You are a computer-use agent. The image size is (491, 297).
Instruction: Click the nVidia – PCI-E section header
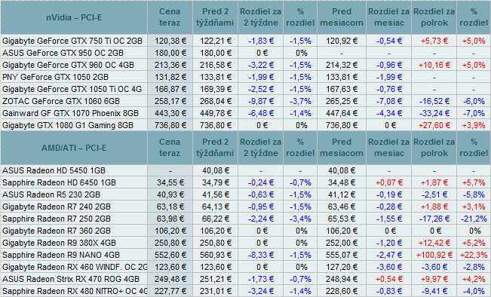click(x=74, y=17)
